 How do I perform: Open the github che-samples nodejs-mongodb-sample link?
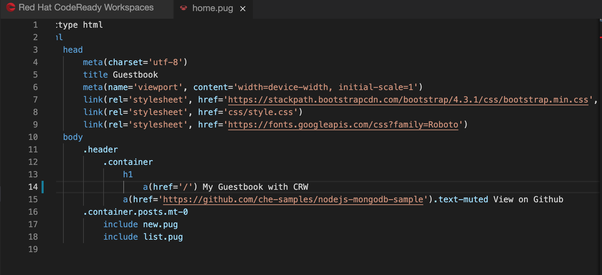coord(293,199)
